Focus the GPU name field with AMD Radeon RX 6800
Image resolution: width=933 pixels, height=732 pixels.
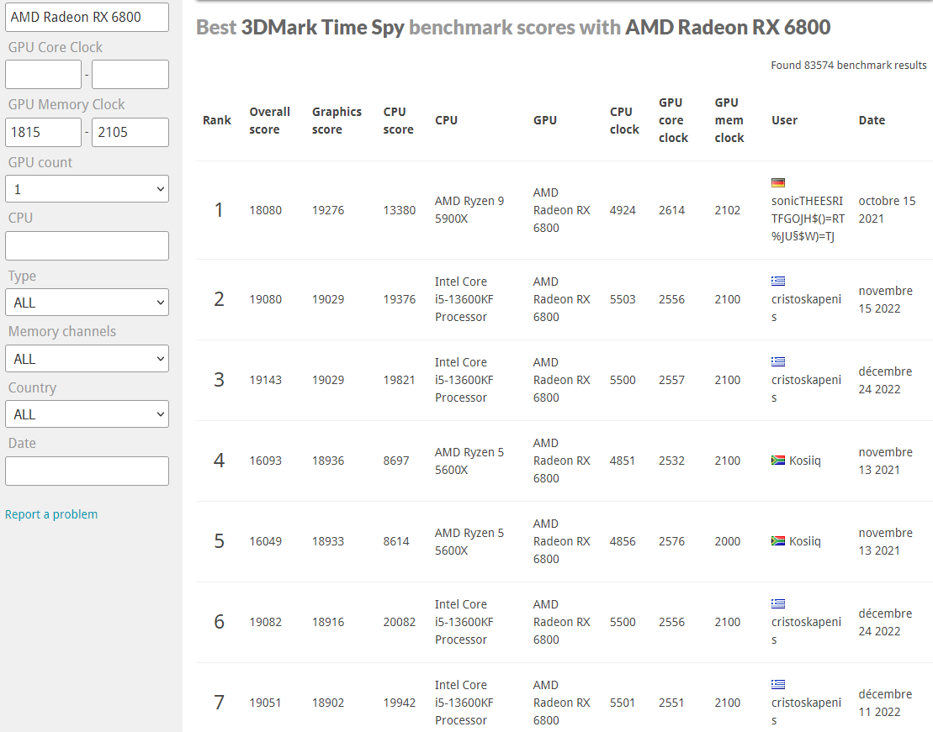[87, 18]
